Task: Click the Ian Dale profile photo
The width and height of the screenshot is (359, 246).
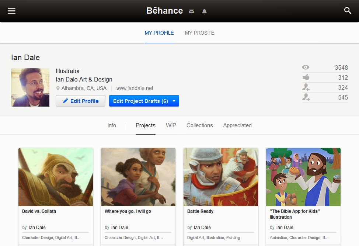Action: 30,87
